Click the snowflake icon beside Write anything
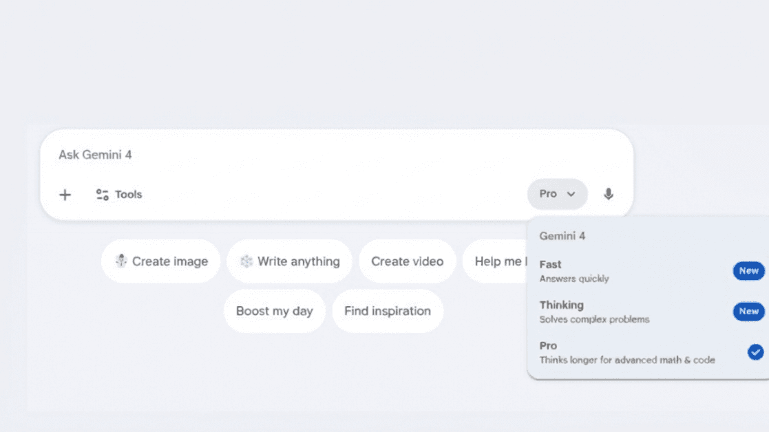The height and width of the screenshot is (432, 769). coord(246,261)
